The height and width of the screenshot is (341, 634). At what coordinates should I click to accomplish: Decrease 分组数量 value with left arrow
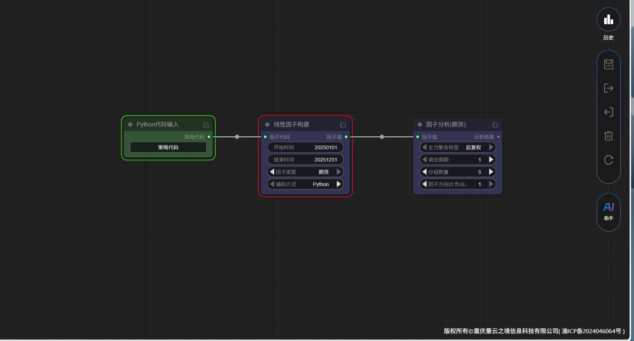coord(424,172)
